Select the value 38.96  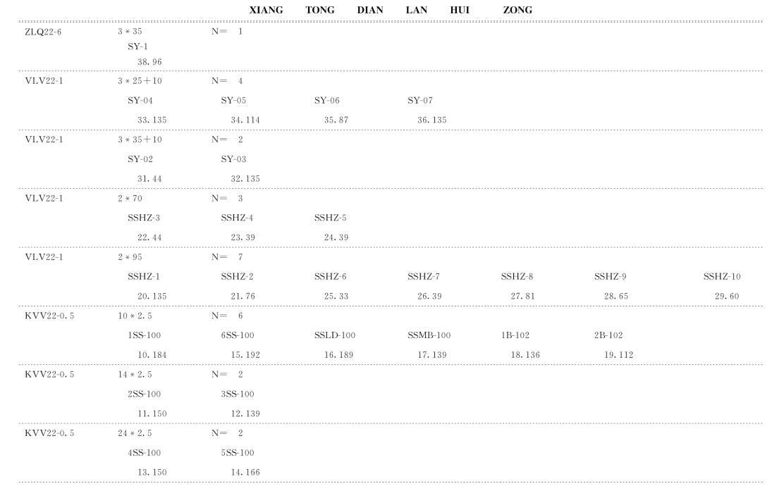point(149,62)
